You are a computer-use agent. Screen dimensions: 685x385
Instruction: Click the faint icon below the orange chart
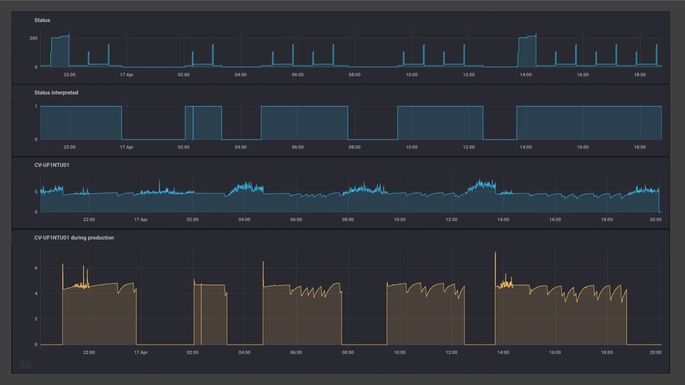pyautogui.click(x=25, y=364)
